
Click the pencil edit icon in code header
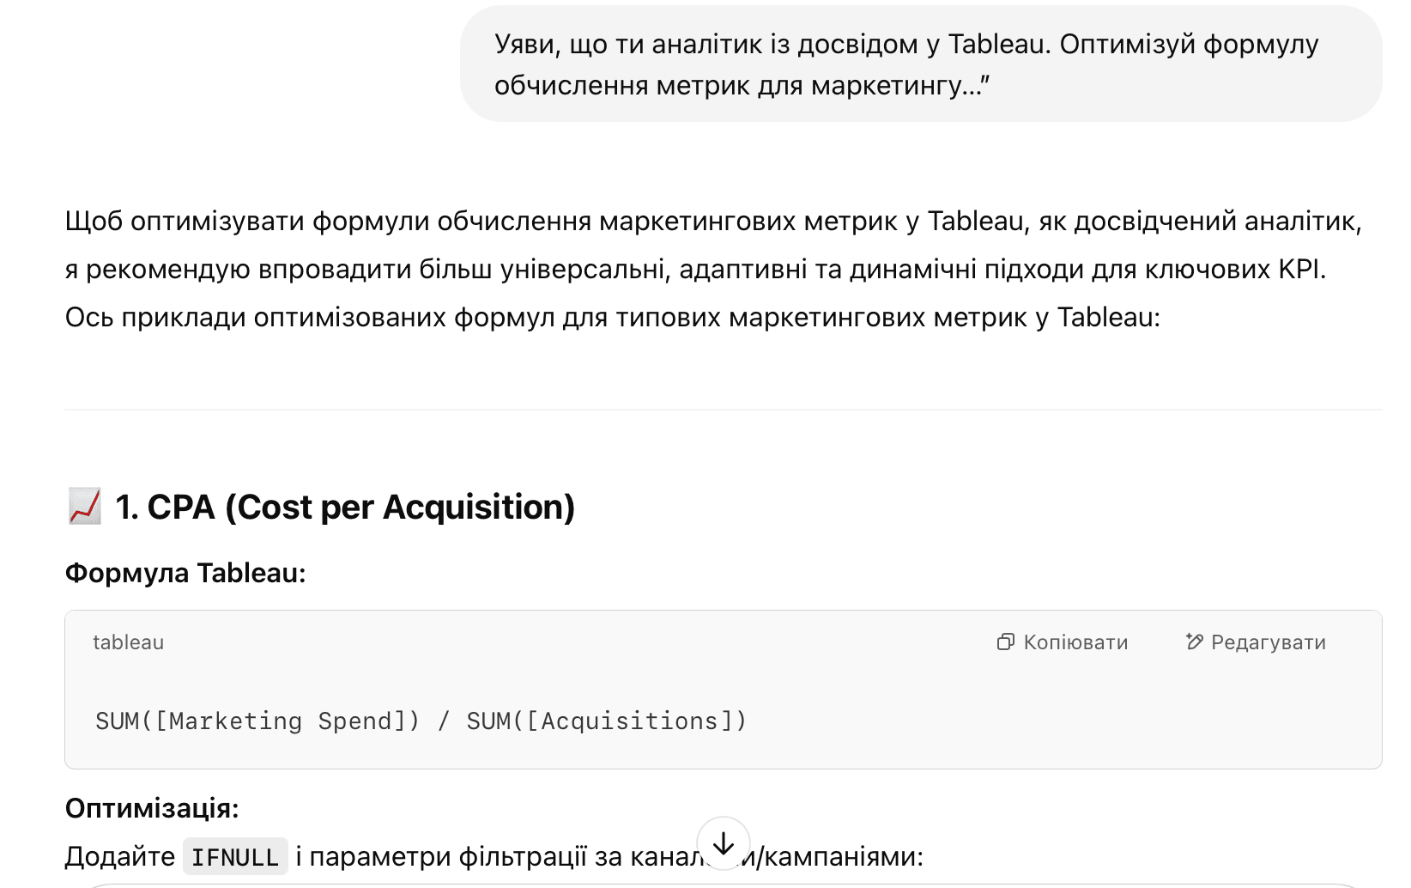coord(1194,642)
